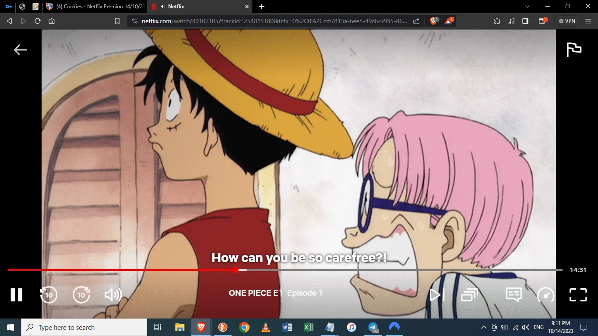Click the Windows taskbar search box
Screen dimensions: 598x336
click(x=84, y=327)
